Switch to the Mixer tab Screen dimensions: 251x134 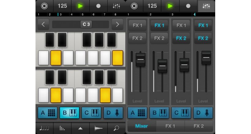141,126
